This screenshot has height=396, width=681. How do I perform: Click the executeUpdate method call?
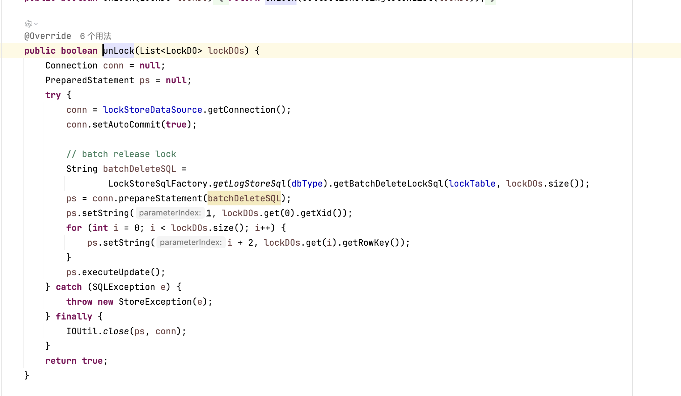tap(116, 272)
